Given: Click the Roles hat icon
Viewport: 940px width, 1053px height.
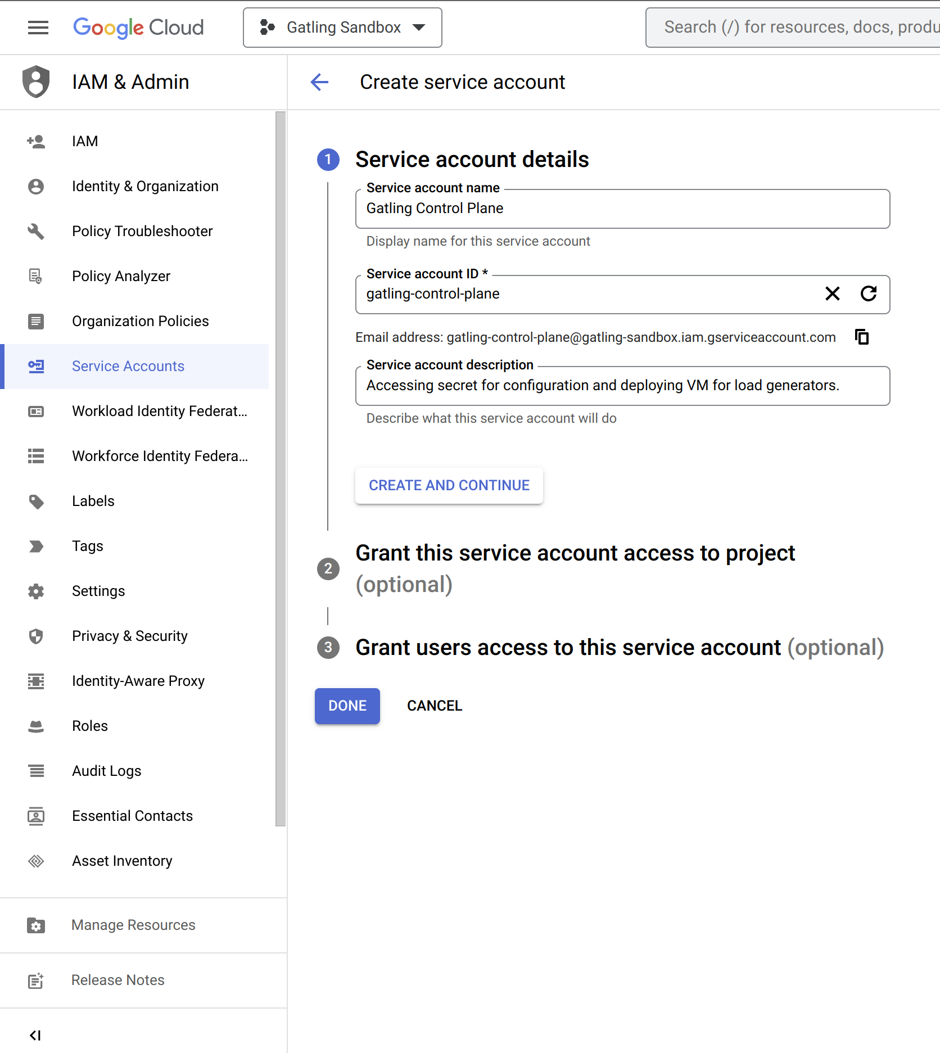Looking at the screenshot, I should click(x=36, y=726).
